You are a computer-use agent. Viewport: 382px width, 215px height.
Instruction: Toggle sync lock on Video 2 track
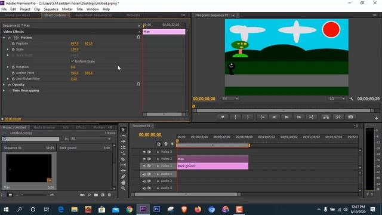click(x=149, y=159)
